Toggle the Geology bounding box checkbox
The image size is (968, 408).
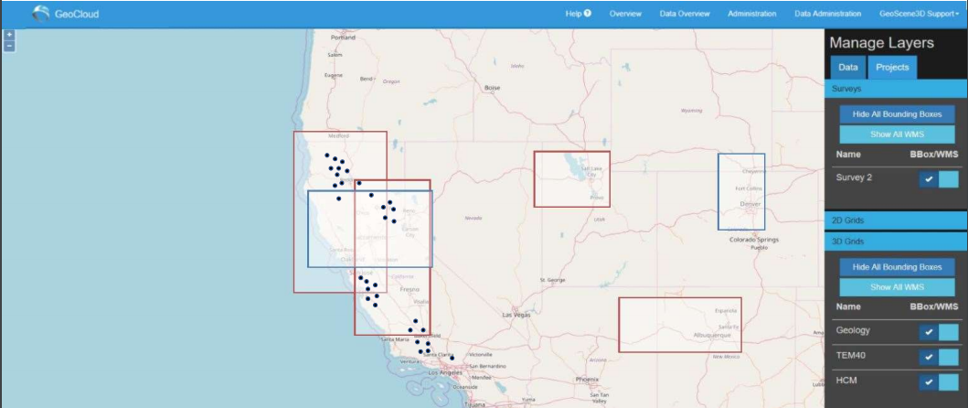pos(929,333)
